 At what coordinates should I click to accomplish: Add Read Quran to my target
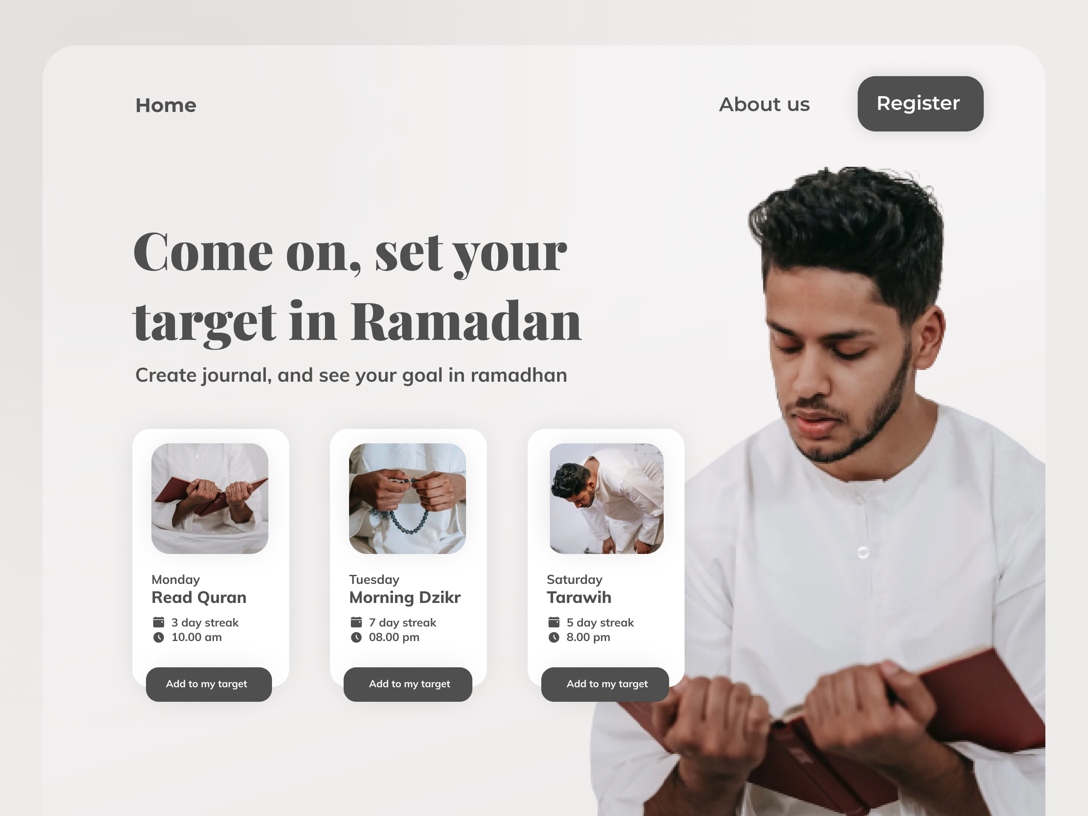[x=209, y=684]
